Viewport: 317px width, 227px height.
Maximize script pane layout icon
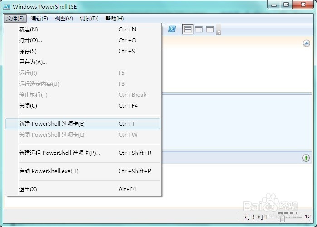coord(210,30)
